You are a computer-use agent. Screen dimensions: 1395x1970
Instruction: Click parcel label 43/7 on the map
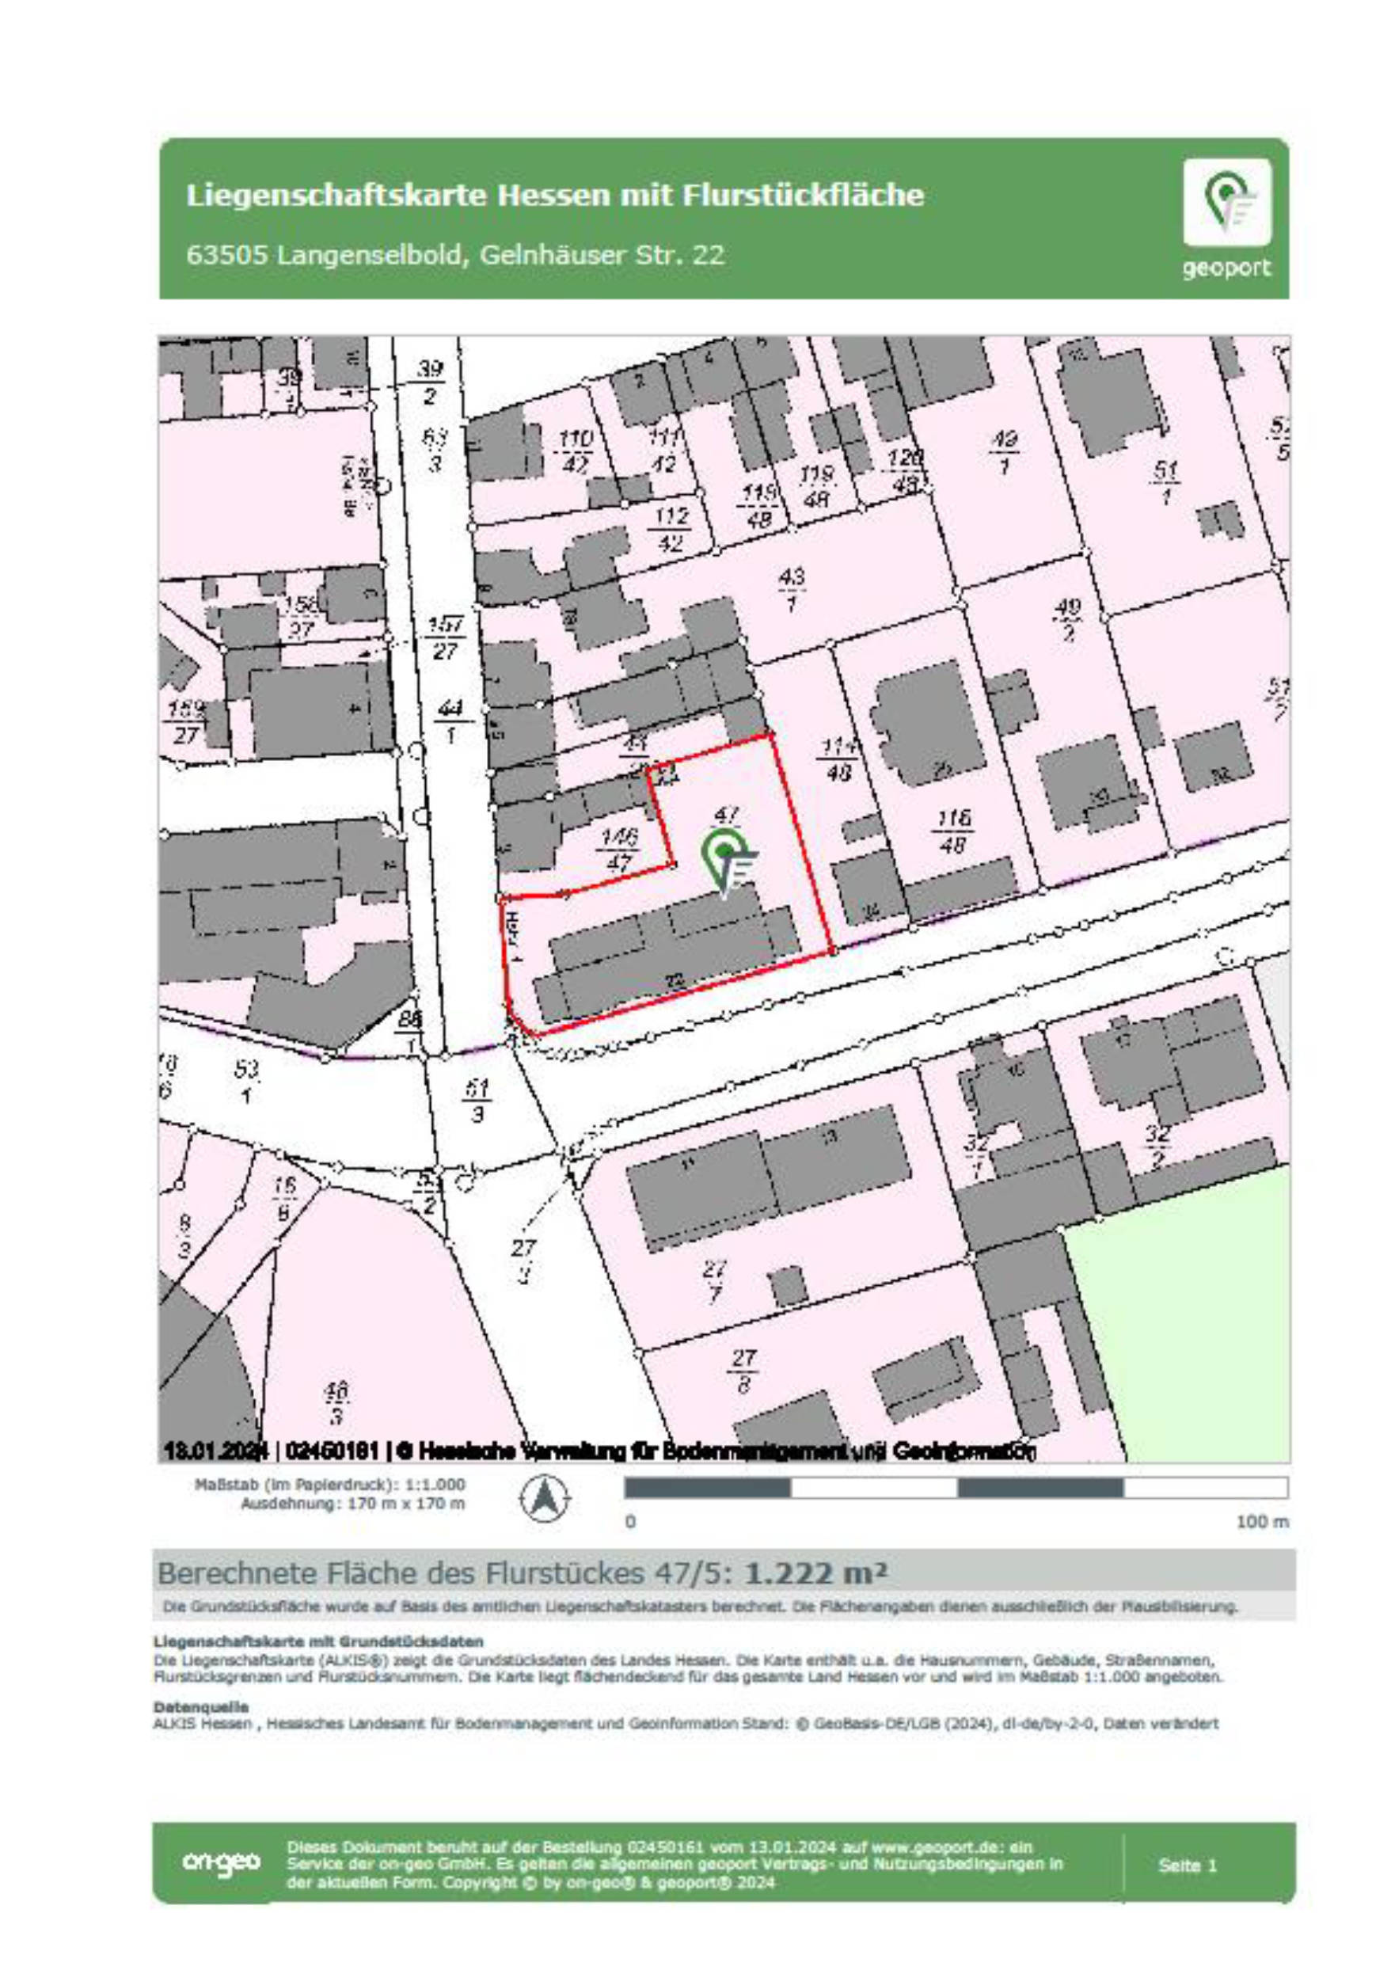click(791, 589)
